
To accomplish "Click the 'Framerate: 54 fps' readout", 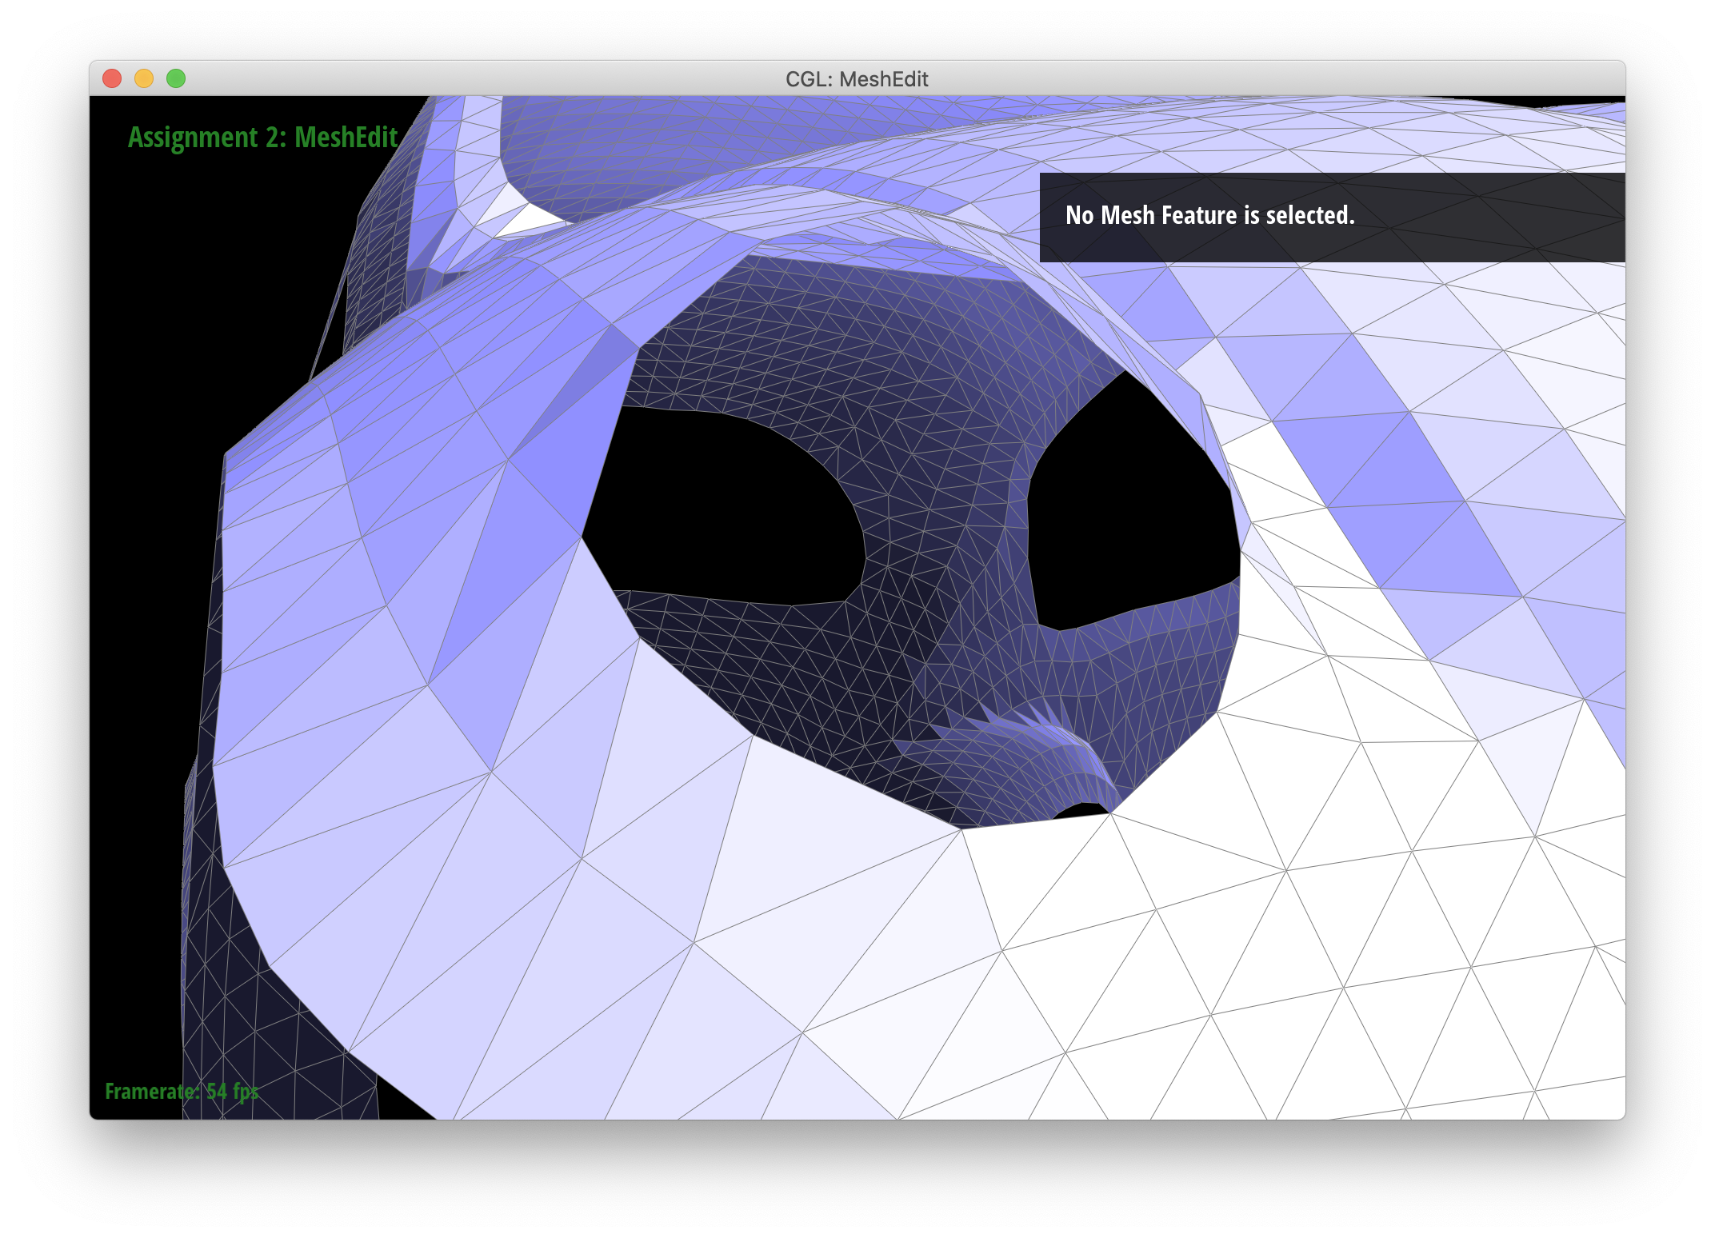I will pyautogui.click(x=182, y=1092).
